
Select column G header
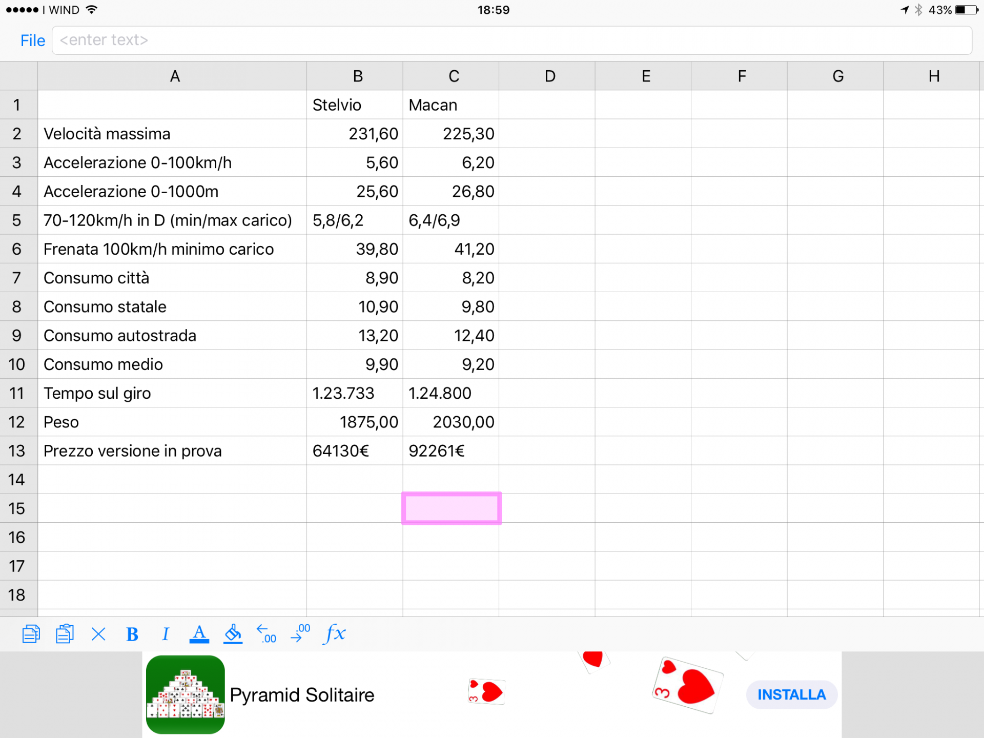(835, 76)
